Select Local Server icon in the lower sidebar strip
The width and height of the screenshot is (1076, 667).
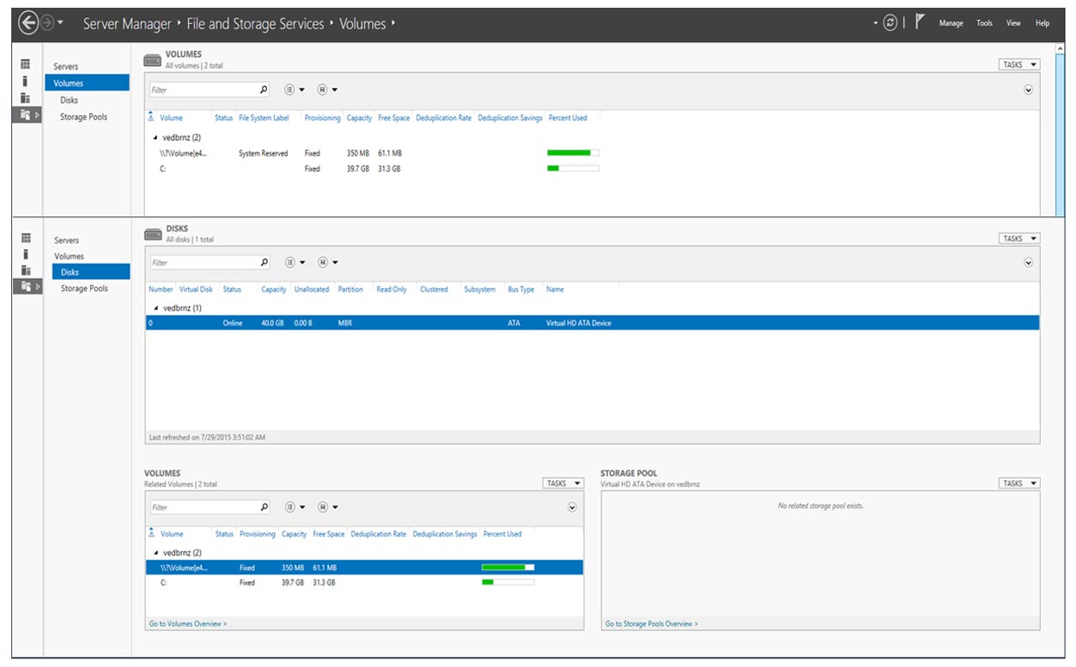pyautogui.click(x=26, y=254)
